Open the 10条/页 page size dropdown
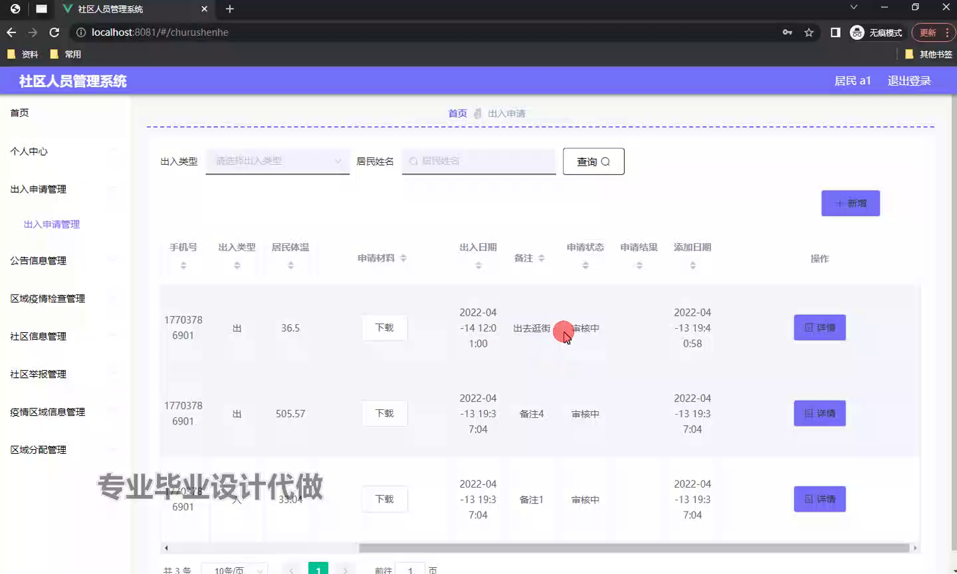 [235, 569]
